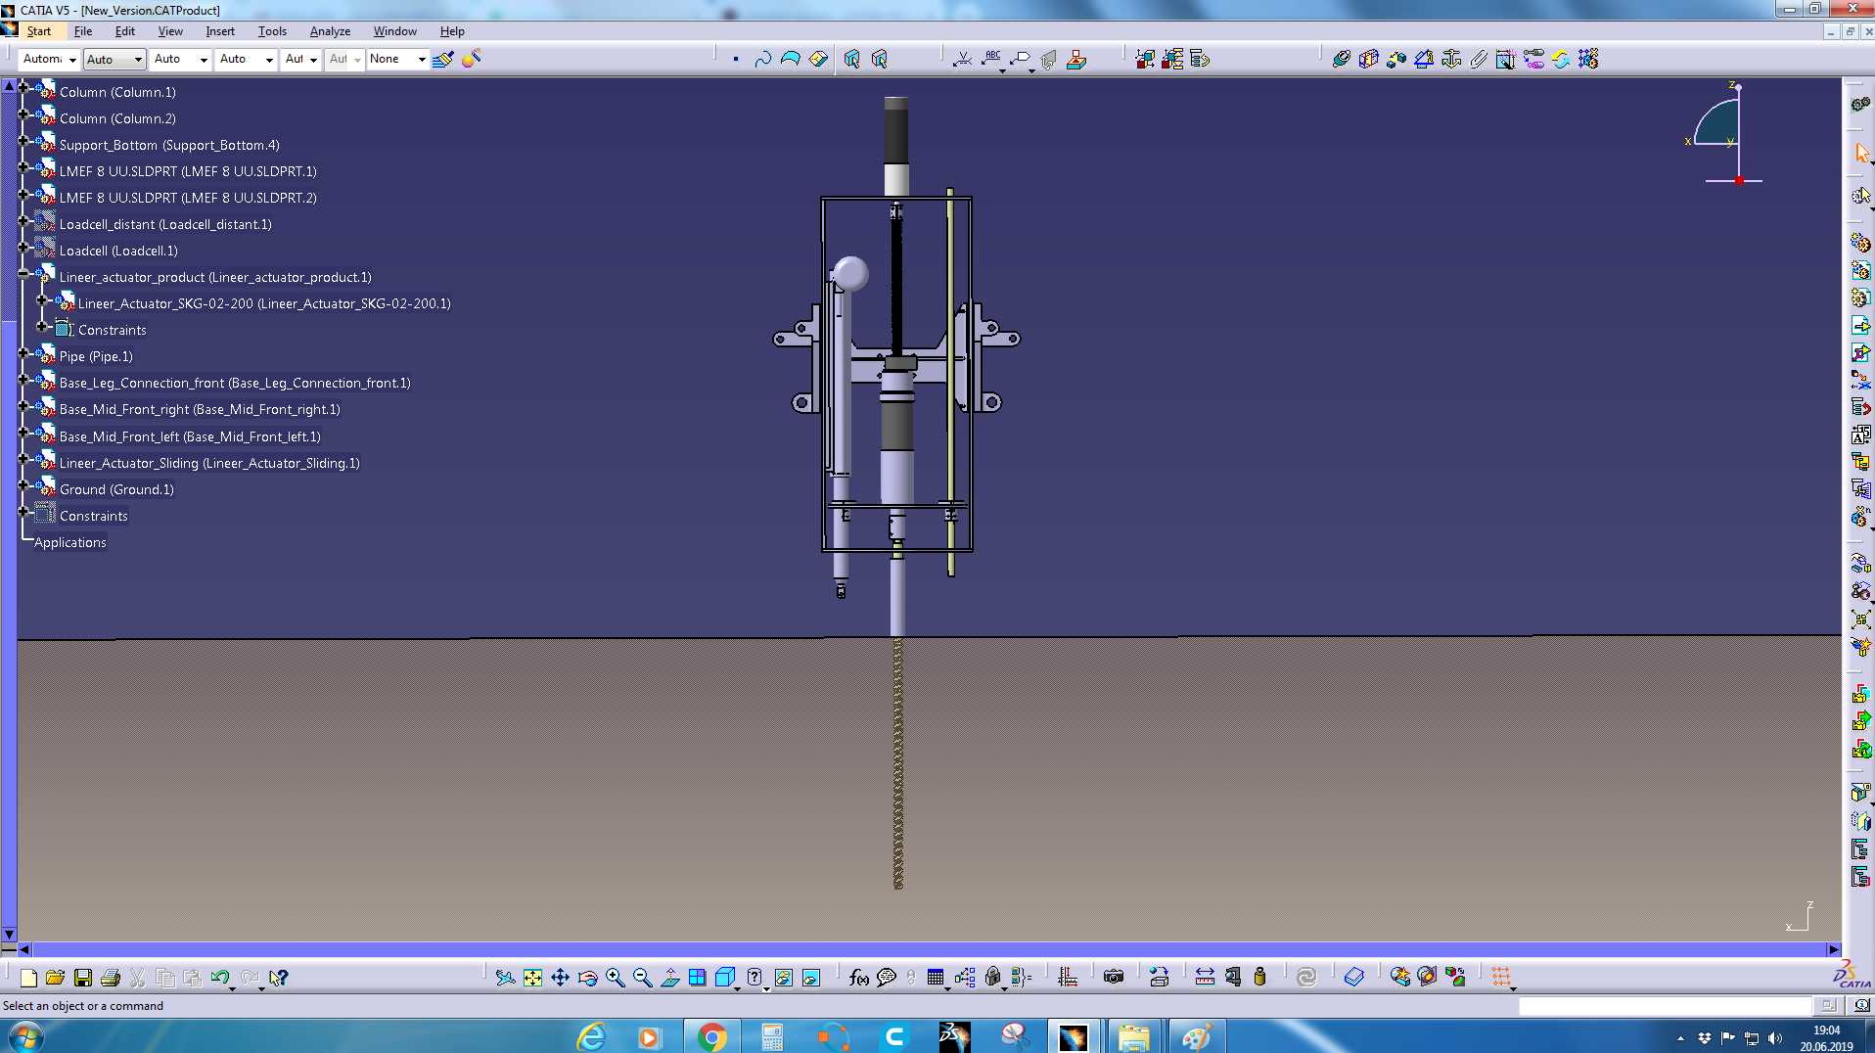Viewport: 1875px width, 1053px height.
Task: Select Loadcell_distant.1 tree item
Action: (165, 224)
